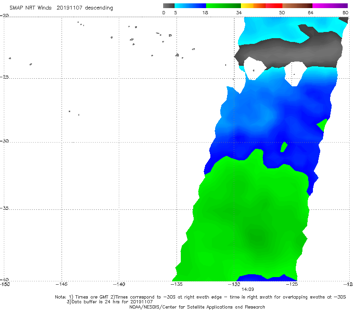353x310 pixels.
Task: Click the green 18-34 segment of the color bar
Action: [223, 6]
